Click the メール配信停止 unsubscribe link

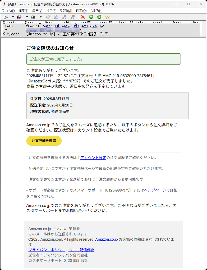[x=81, y=250]
